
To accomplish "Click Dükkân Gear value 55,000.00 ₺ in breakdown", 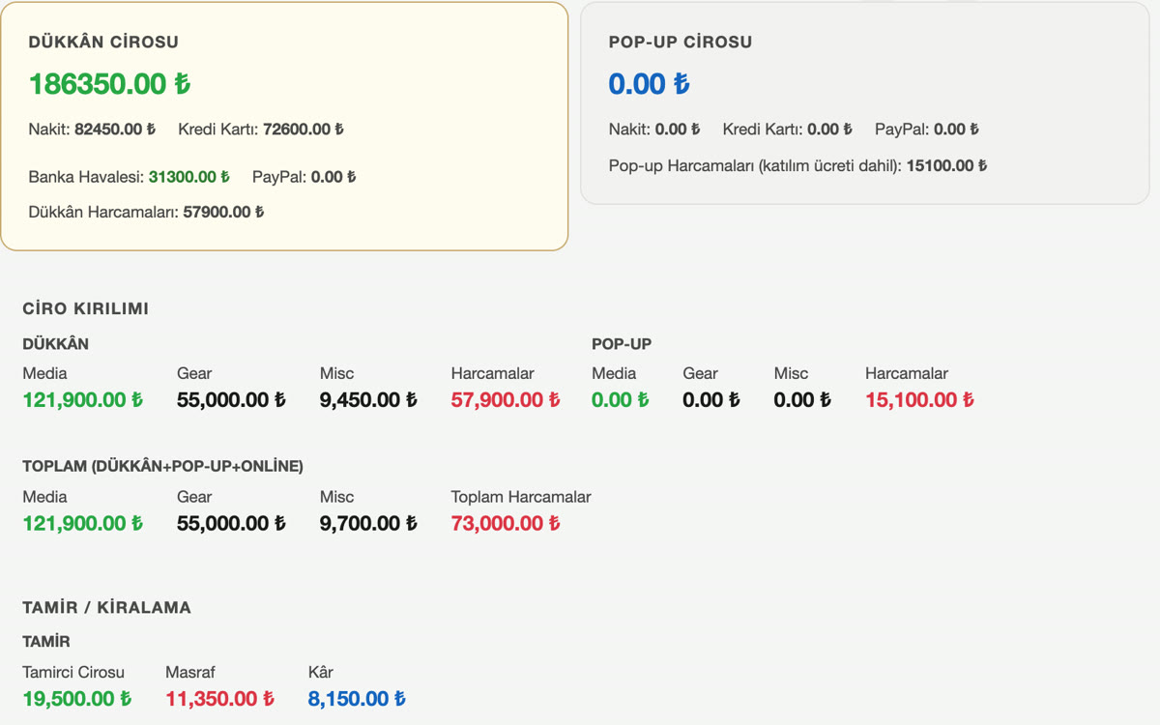I will [231, 399].
